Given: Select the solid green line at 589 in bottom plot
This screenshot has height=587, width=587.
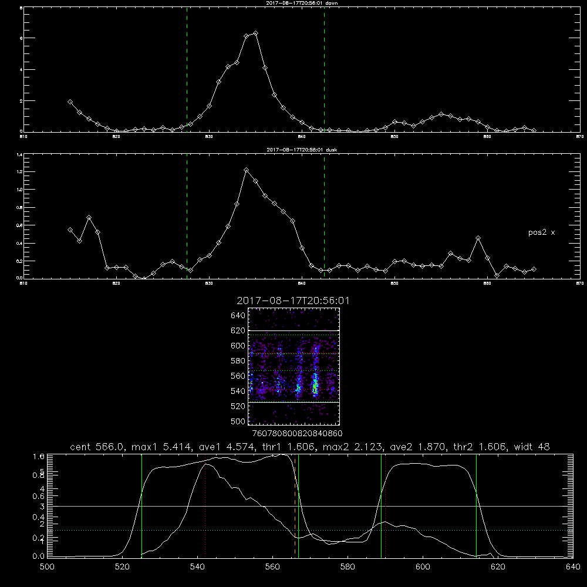Looking at the screenshot, I should click(x=381, y=505).
